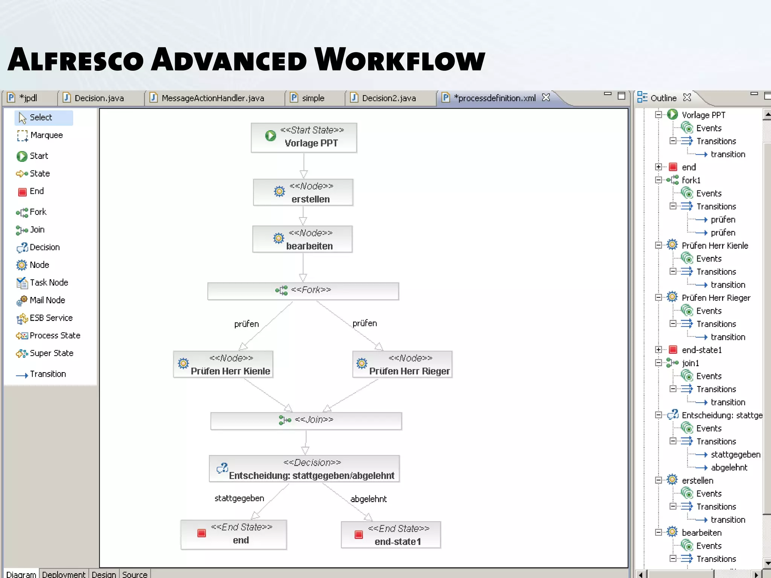Select the Mail Node palette tool

click(x=41, y=300)
